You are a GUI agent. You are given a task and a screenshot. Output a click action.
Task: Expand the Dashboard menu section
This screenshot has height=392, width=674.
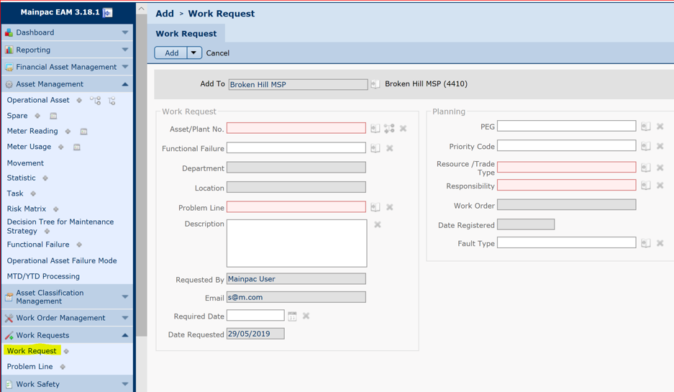(x=125, y=32)
